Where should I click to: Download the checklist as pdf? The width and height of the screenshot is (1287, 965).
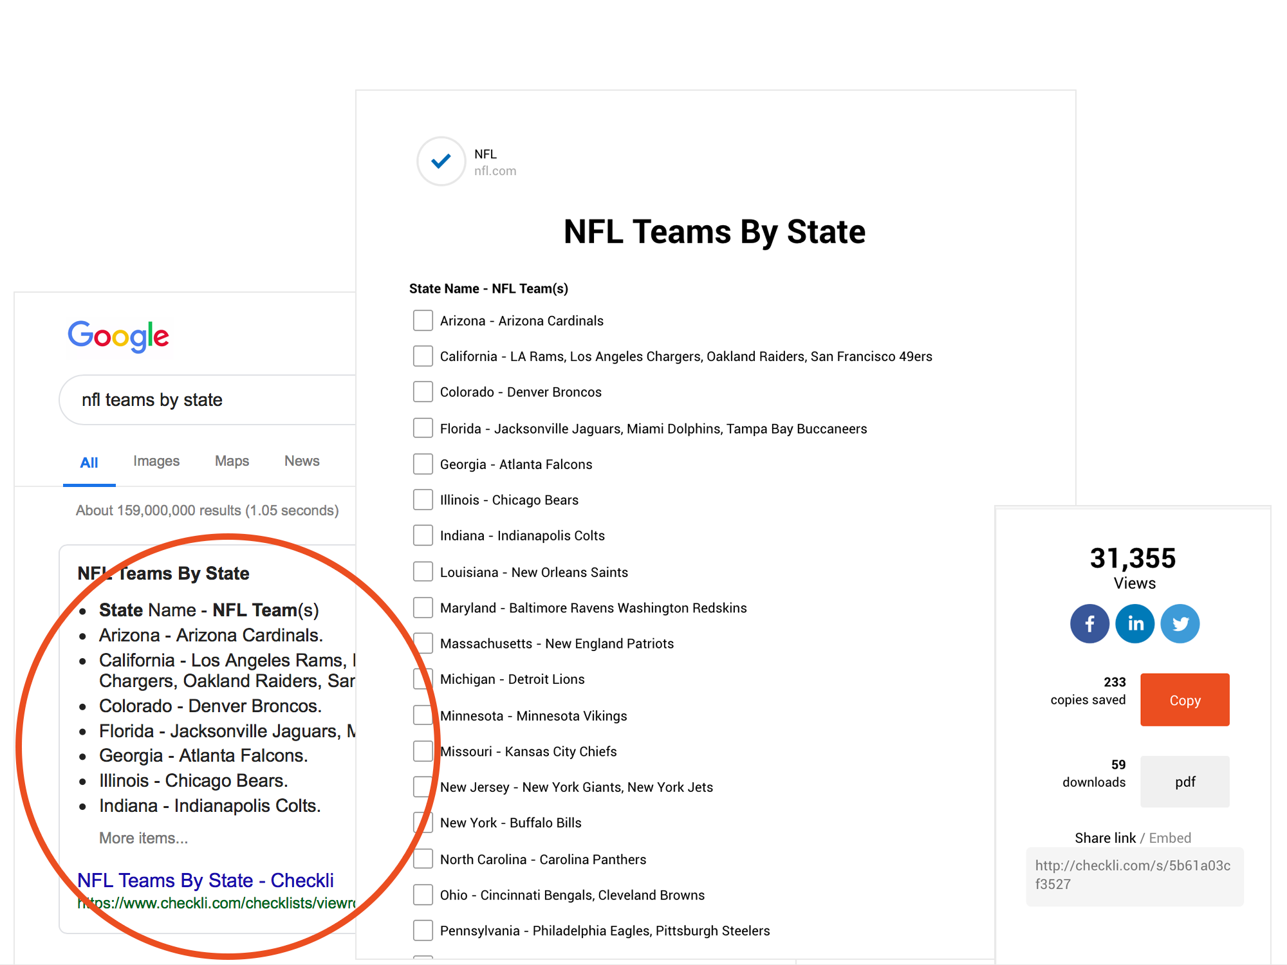[1185, 782]
